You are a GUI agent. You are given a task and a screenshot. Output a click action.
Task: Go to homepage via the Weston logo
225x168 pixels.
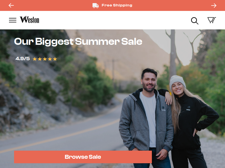pyautogui.click(x=30, y=20)
